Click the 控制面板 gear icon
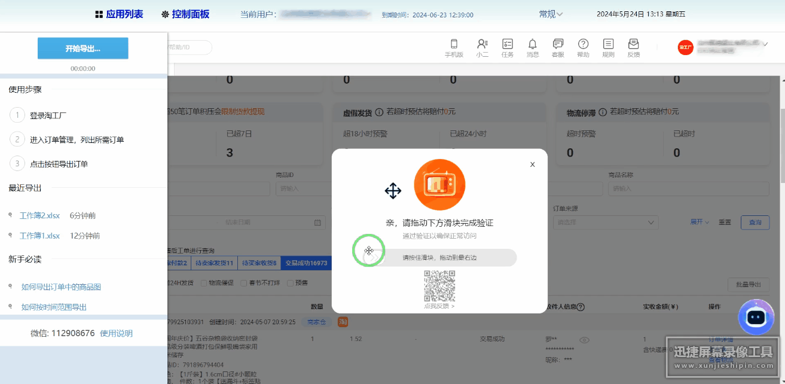This screenshot has height=384, width=785. [165, 14]
